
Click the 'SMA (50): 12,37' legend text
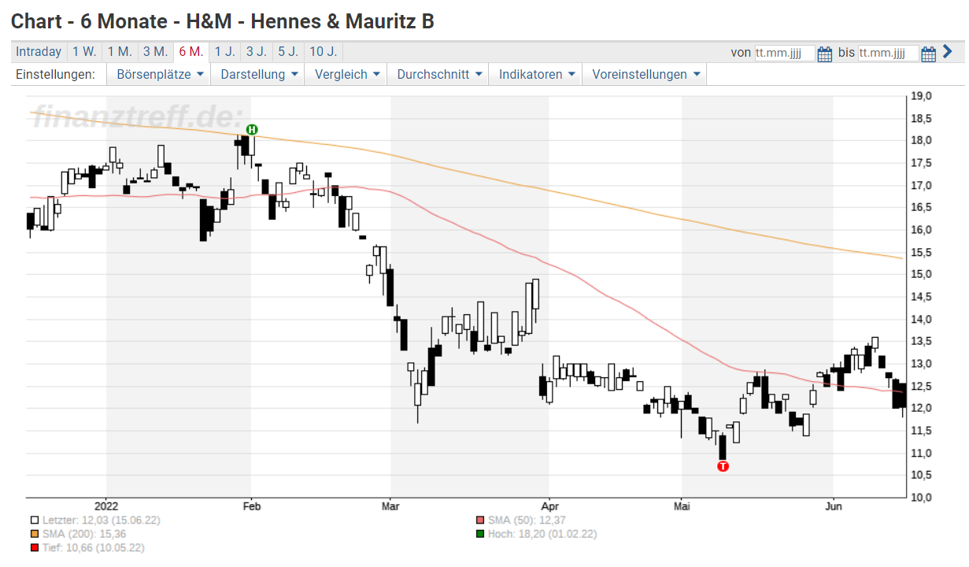coord(527,521)
